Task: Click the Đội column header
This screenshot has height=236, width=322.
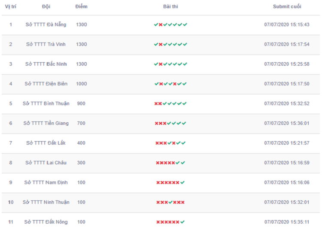Action: point(46,6)
